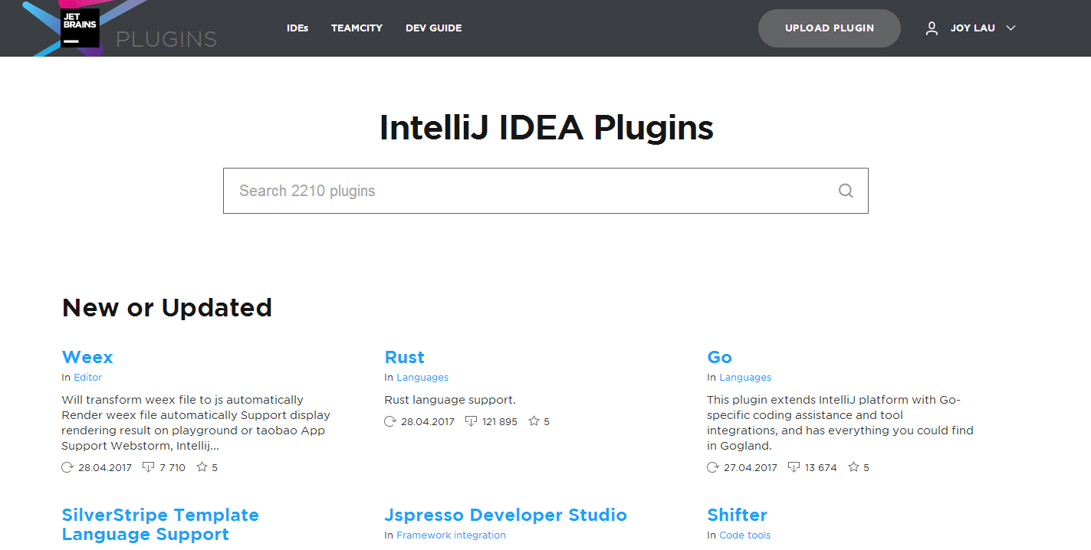Click the Editor category under Weex

pyautogui.click(x=88, y=378)
